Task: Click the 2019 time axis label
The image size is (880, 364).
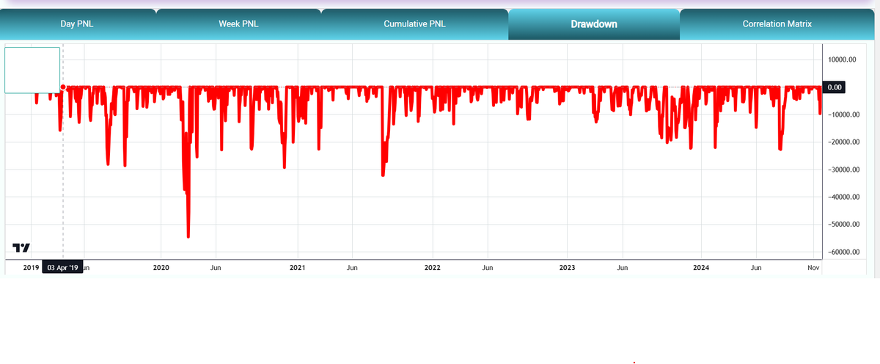Action: pyautogui.click(x=32, y=268)
